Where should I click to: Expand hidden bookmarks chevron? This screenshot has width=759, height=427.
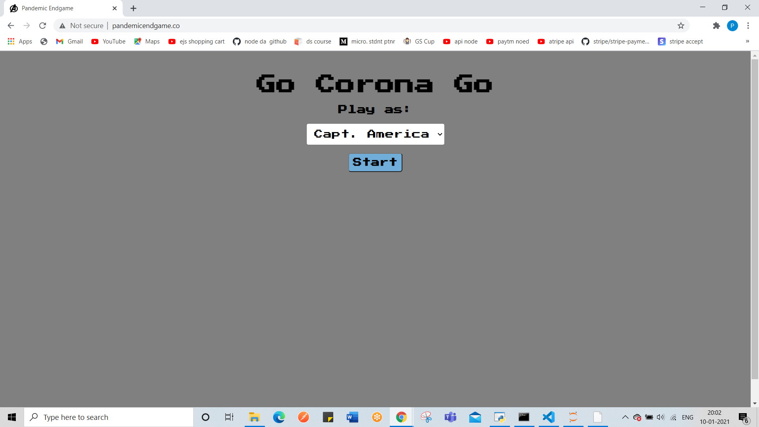tap(747, 42)
